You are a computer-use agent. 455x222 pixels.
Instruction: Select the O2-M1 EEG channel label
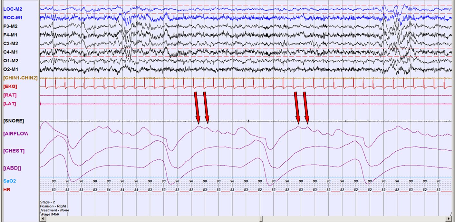11,69
